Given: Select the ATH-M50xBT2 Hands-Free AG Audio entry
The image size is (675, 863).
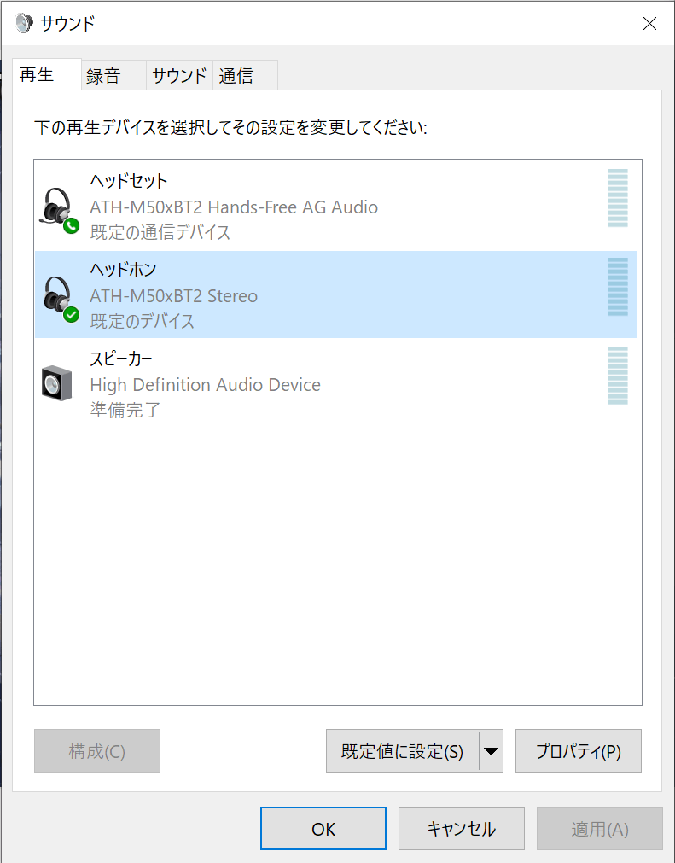Looking at the screenshot, I should pyautogui.click(x=336, y=207).
